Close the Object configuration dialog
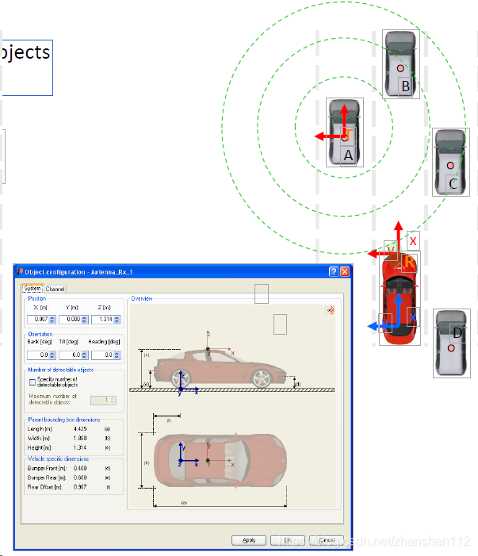Screen dimensions: 478x556 [x=345, y=271]
